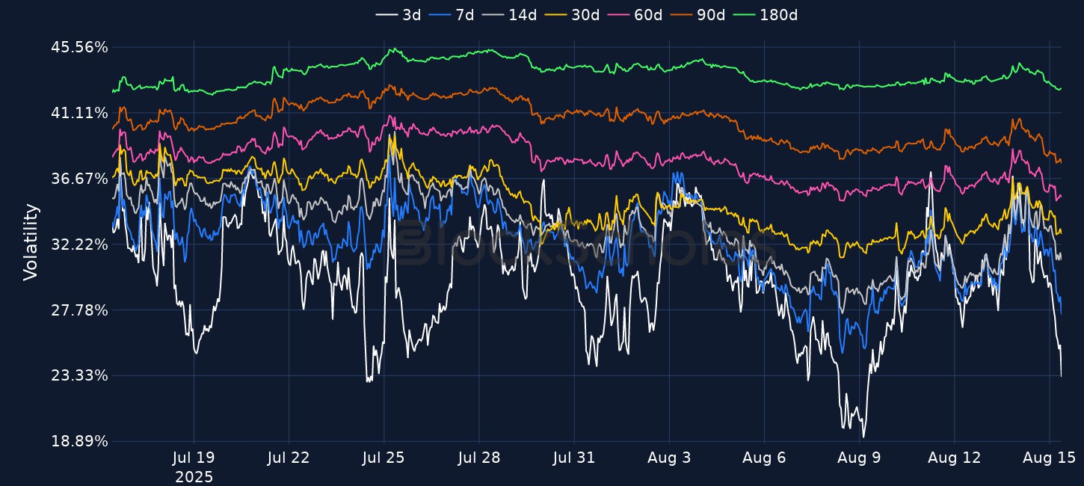Click the 36.67% y-axis tick label
Viewport: 1084px width, 486px height.
[79, 179]
